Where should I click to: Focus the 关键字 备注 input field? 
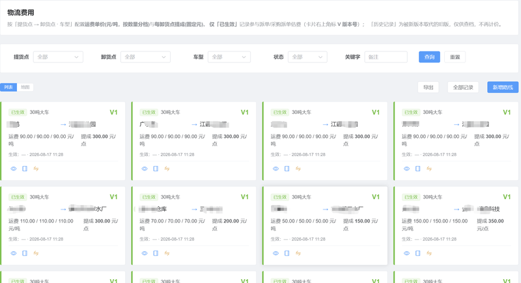point(386,57)
